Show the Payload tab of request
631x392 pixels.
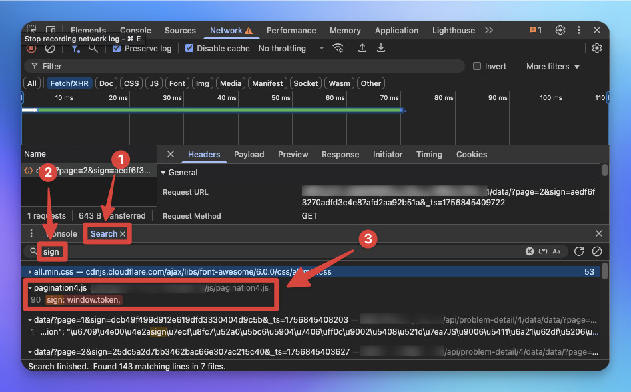pyautogui.click(x=249, y=155)
